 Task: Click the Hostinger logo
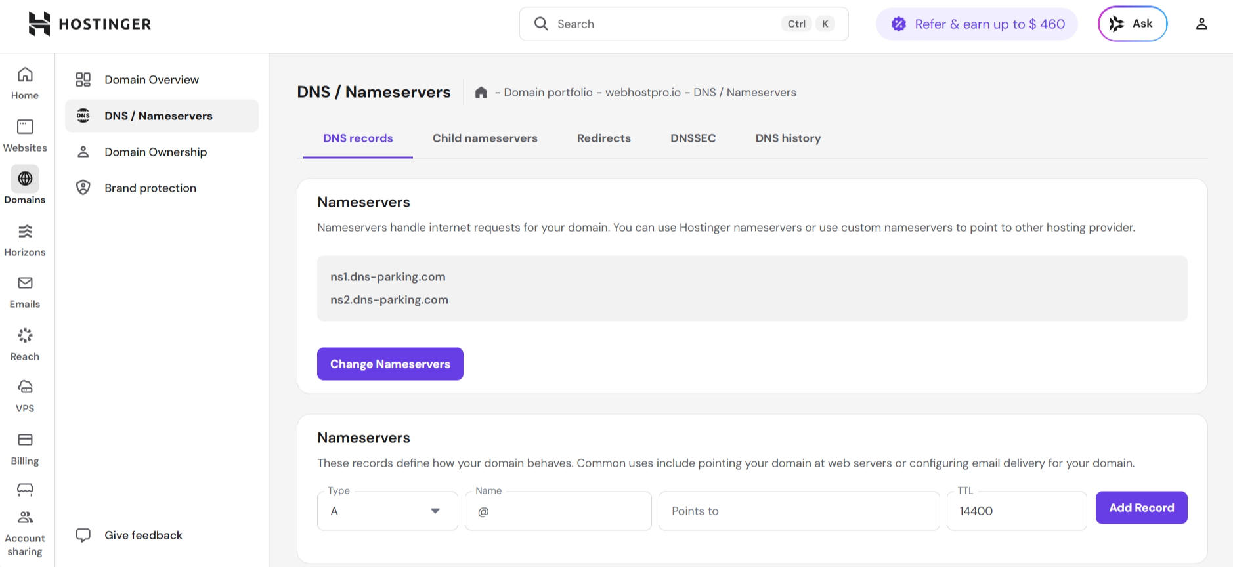coord(90,24)
